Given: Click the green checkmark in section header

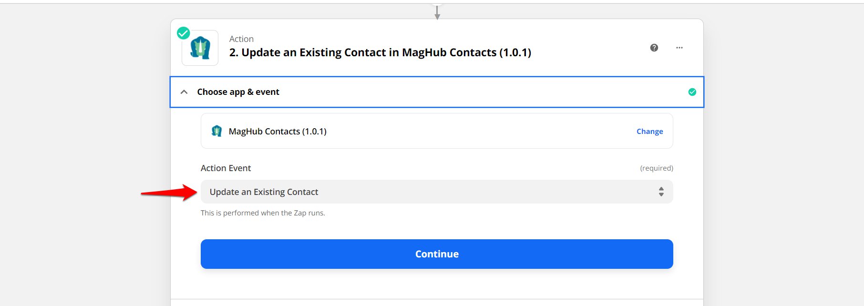Looking at the screenshot, I should point(692,92).
